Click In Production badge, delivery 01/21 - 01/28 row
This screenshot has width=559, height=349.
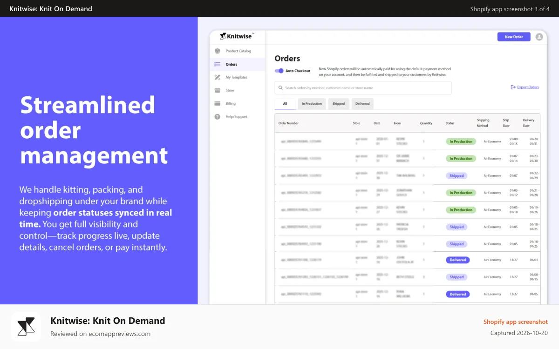461,193
